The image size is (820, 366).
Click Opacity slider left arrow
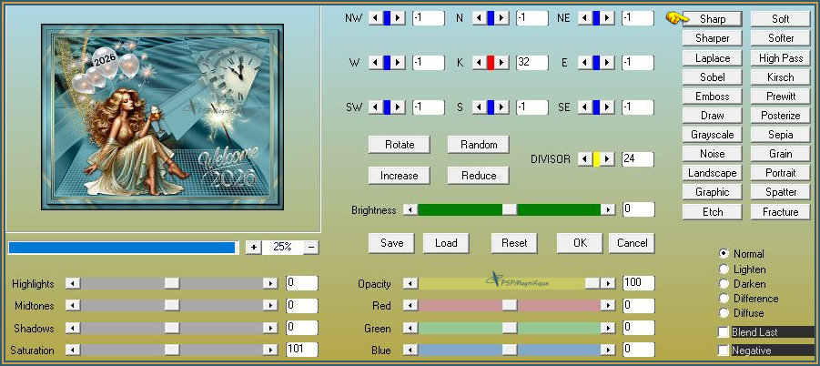(411, 283)
